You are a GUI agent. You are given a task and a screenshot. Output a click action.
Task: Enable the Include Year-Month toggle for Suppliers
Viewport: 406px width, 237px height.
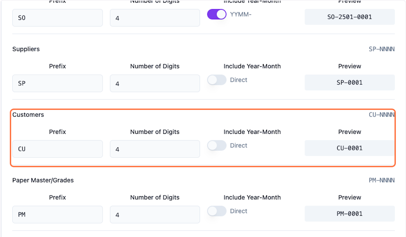tap(217, 80)
